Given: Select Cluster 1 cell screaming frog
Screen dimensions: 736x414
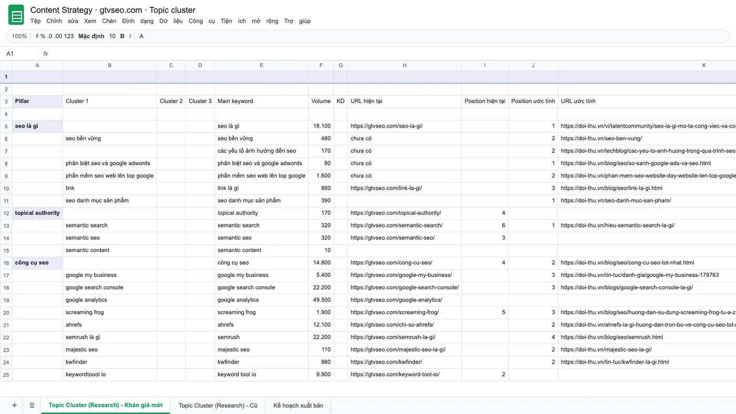Looking at the screenshot, I should click(x=109, y=313).
